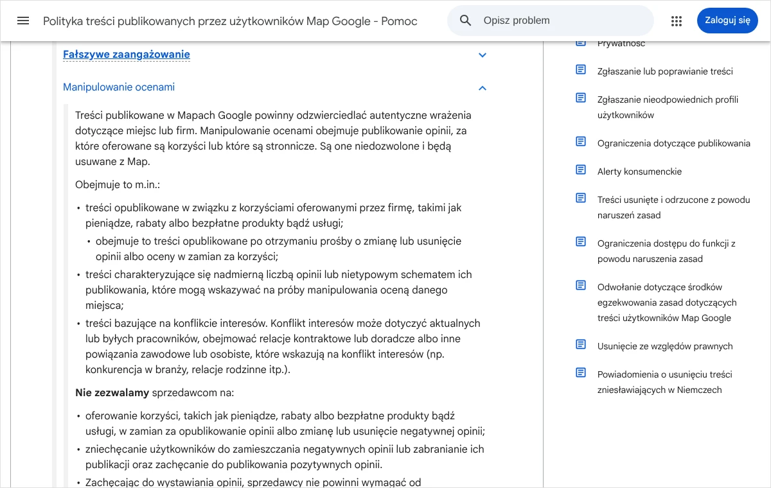This screenshot has width=771, height=488.
Task: Click the search magnifier icon
Action: coord(466,21)
